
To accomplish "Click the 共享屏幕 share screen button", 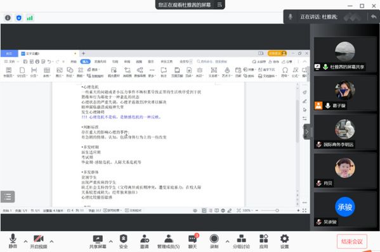I will [98, 241].
